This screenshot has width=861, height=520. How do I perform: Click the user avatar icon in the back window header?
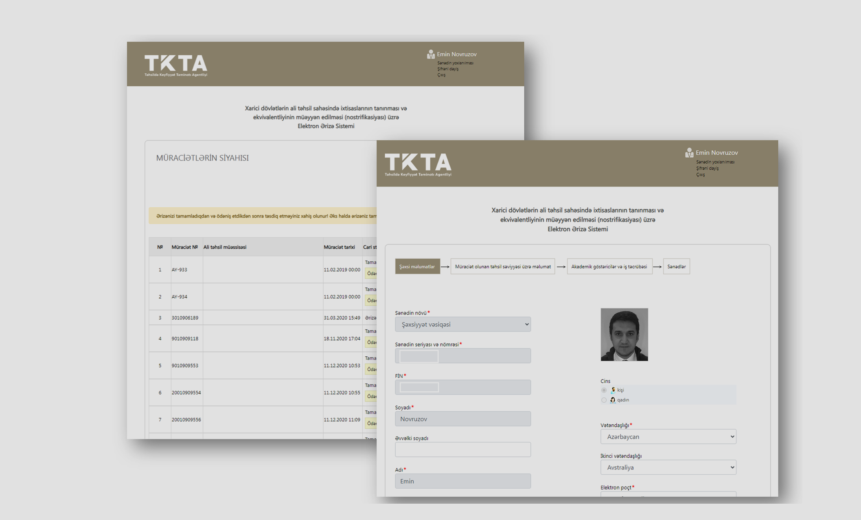click(430, 54)
